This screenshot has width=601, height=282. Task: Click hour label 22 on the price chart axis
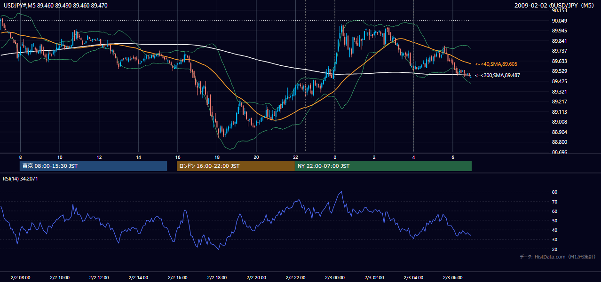click(x=295, y=157)
